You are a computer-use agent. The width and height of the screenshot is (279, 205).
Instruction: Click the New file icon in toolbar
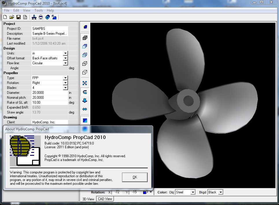5,17
